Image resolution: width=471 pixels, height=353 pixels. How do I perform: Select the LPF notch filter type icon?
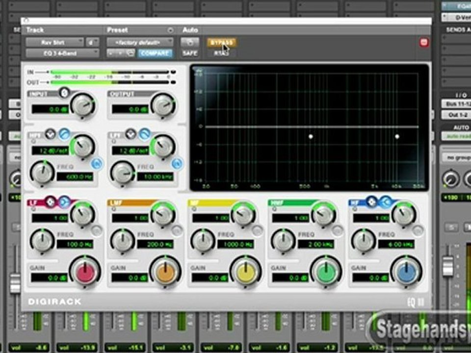(131, 134)
